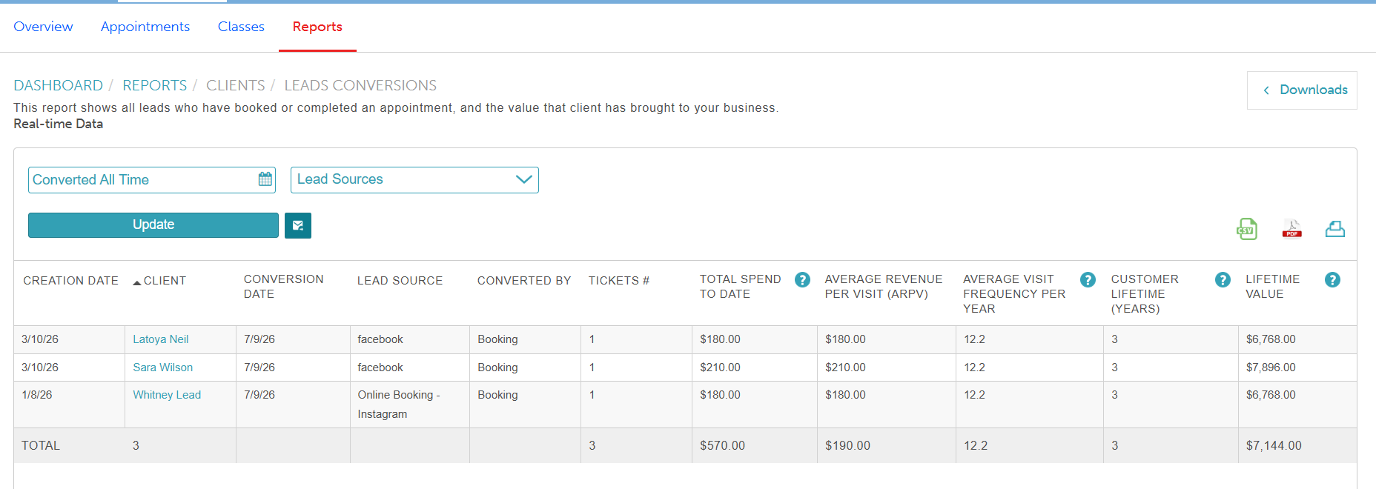Click the Downloads back chevron icon
Viewport: 1376px width, 489px height.
1266,90
